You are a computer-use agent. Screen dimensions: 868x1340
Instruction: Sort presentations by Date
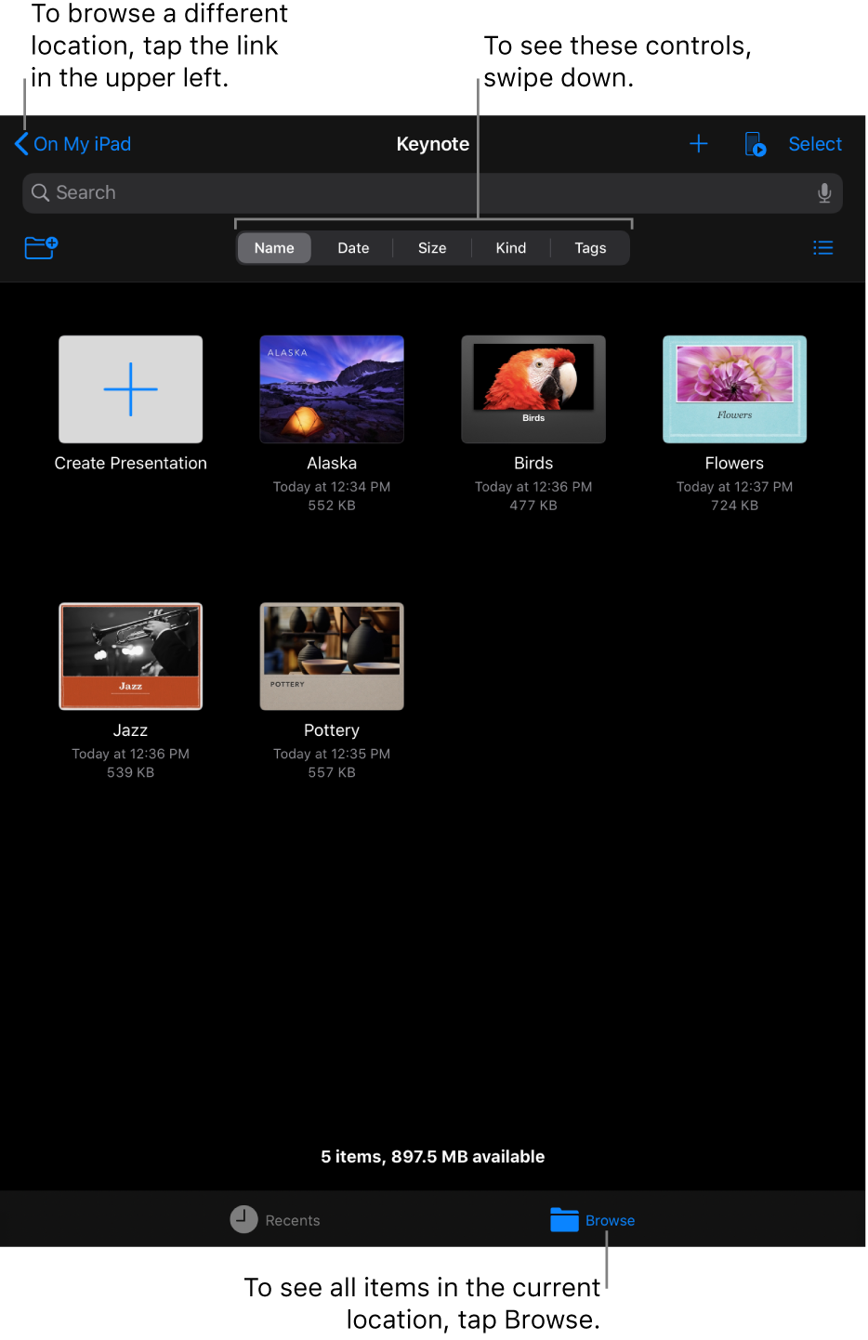353,248
